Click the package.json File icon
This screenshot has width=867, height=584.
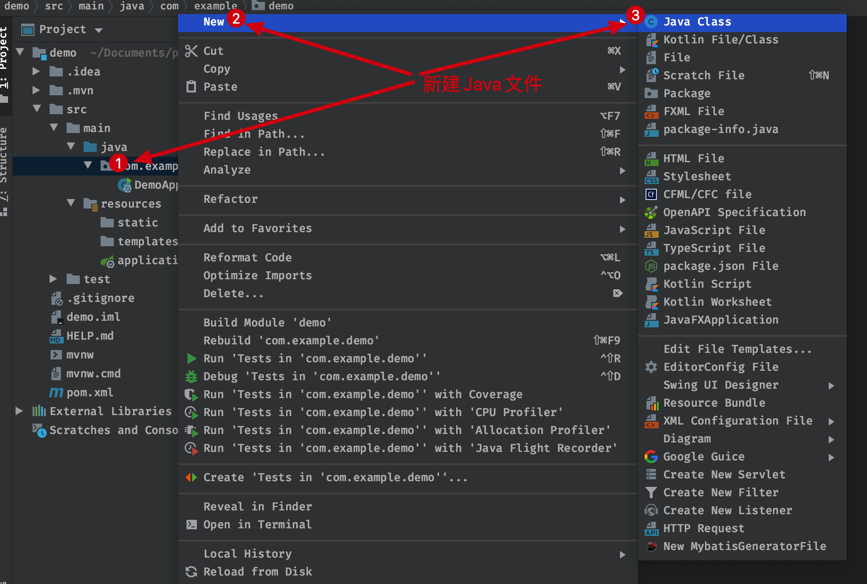coord(652,266)
